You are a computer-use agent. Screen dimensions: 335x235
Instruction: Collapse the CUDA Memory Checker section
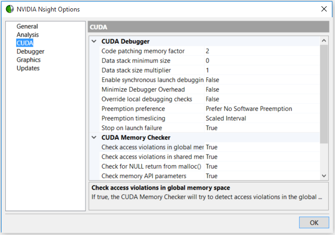point(94,137)
